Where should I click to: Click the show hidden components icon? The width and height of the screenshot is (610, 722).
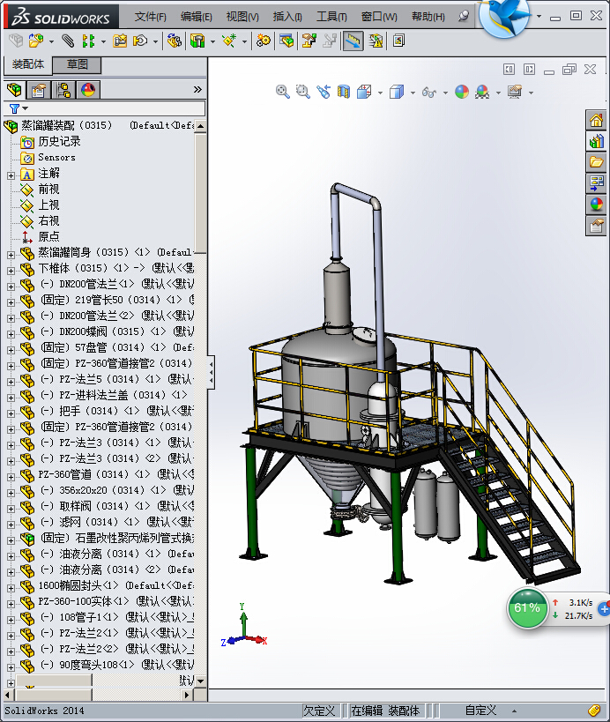coord(174,41)
